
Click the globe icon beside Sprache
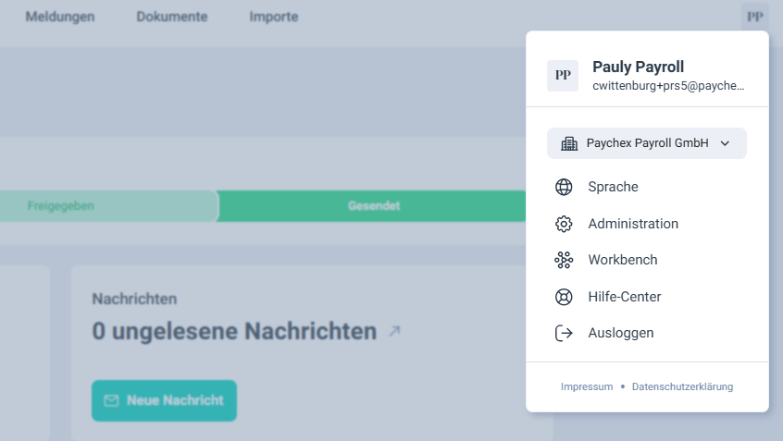click(x=564, y=187)
